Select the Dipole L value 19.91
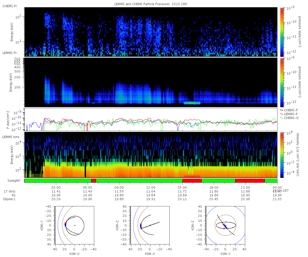Viewport: 308px width, 257px height. tap(151, 199)
